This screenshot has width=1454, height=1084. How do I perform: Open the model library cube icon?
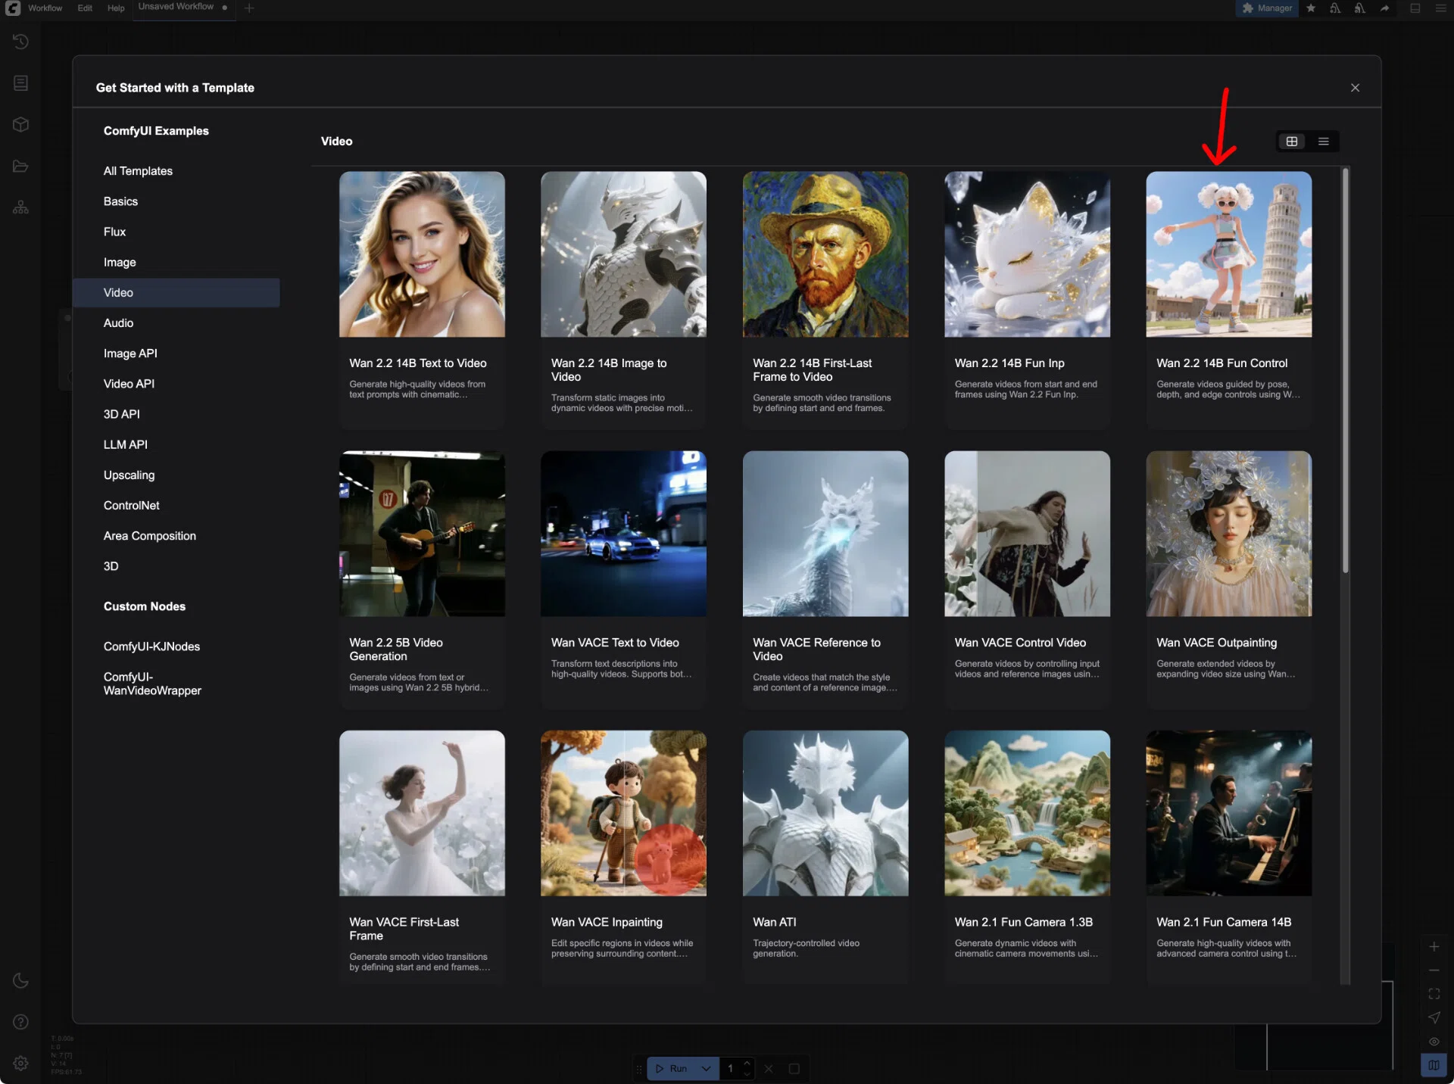[x=20, y=124]
